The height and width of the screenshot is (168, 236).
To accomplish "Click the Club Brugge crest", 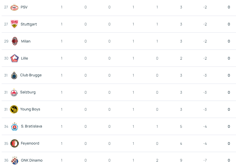I will [14, 75].
